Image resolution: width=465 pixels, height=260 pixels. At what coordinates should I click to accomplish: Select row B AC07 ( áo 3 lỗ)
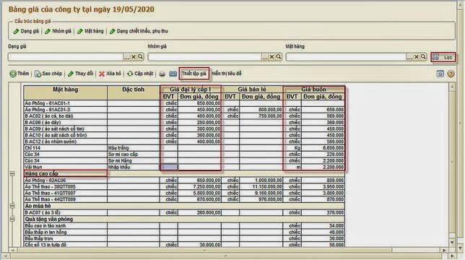pos(184,212)
